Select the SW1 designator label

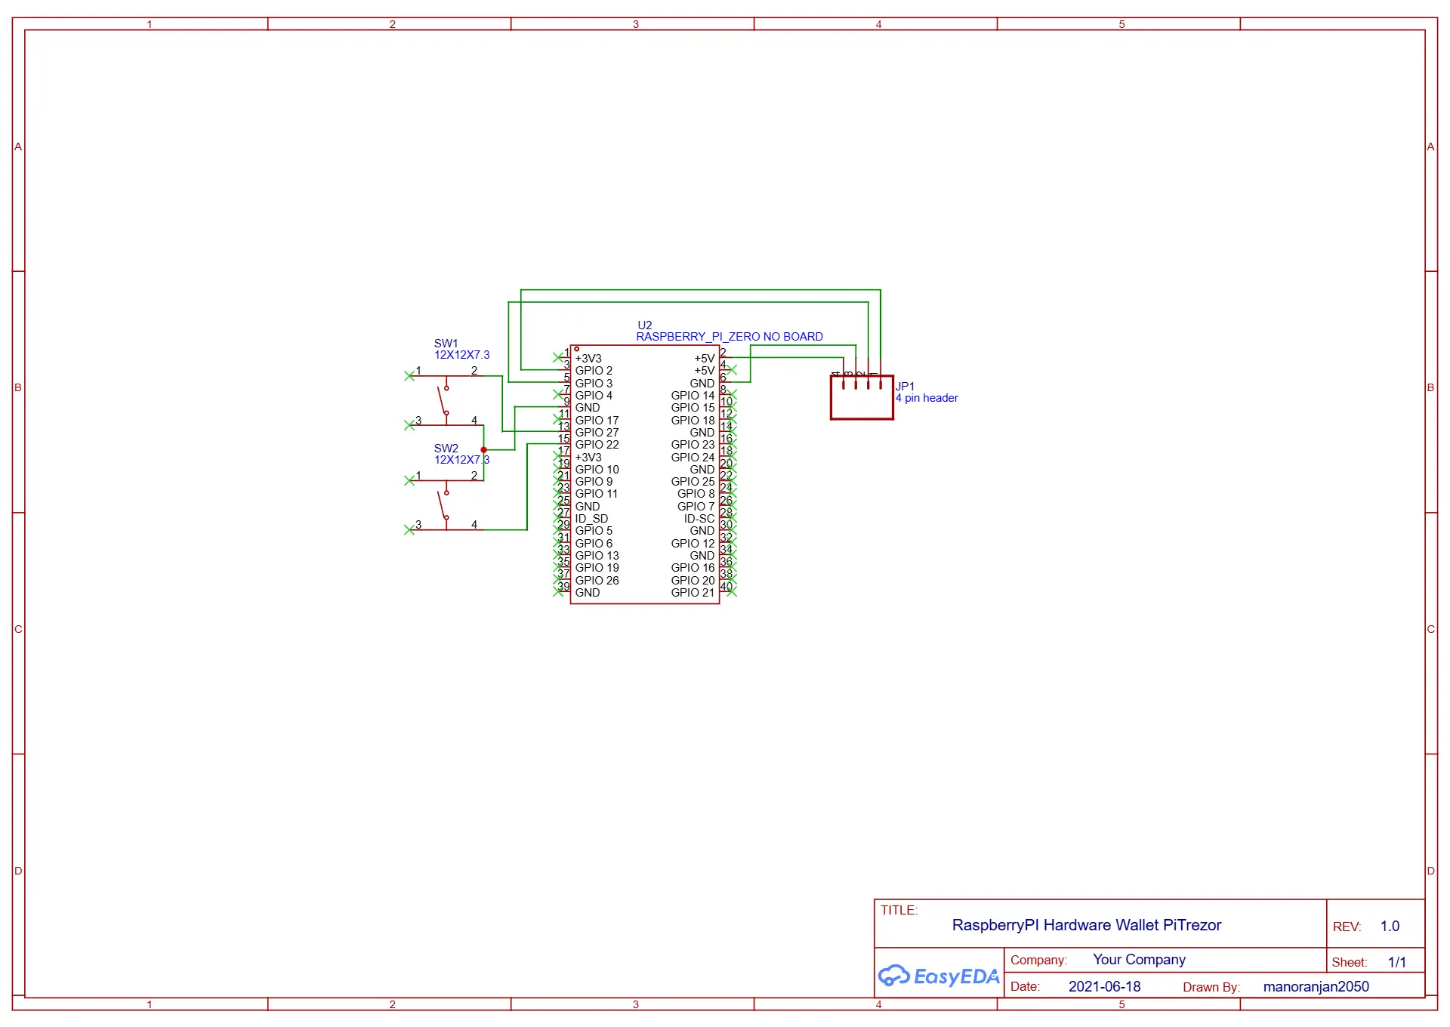click(x=446, y=344)
